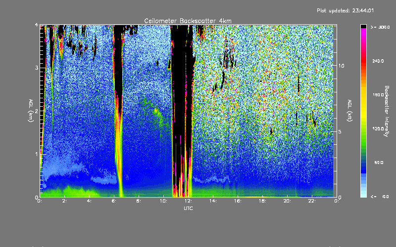
Task: Click the "Ceilometer Backscatter 4km" plot title
Action: (188, 21)
